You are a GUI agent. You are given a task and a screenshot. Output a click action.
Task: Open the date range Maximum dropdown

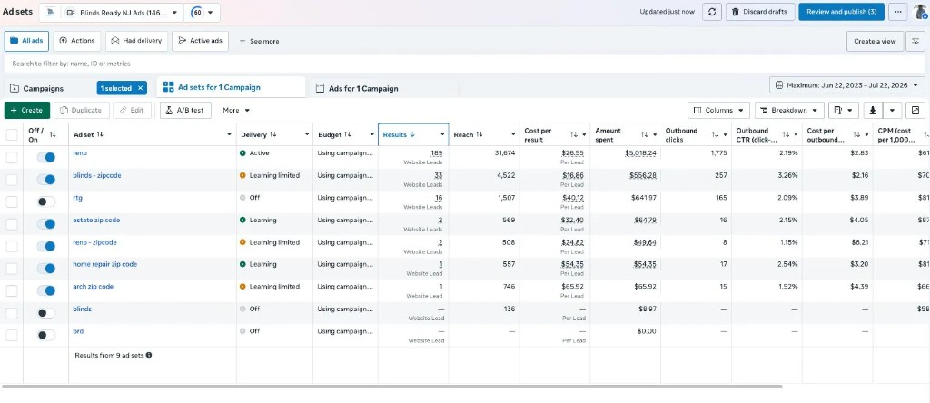pos(847,84)
